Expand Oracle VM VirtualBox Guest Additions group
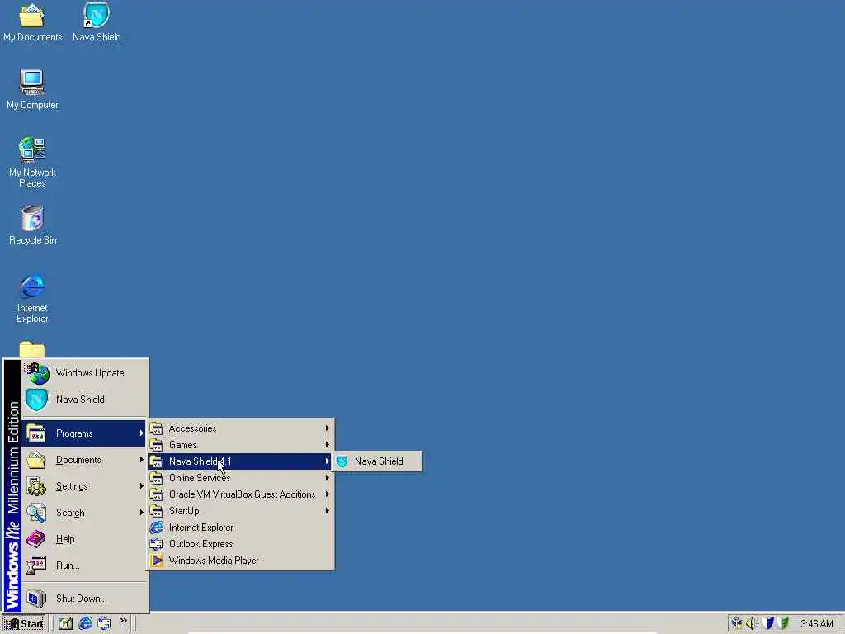The width and height of the screenshot is (845, 634). (x=240, y=494)
